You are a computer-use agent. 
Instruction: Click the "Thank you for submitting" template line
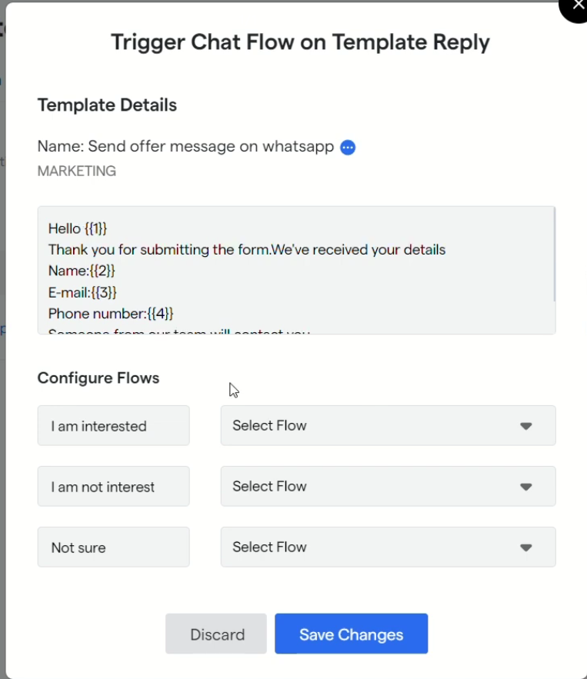(246, 250)
